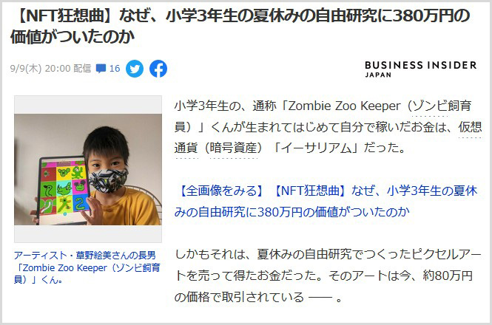
Task: Click the blue link line みの自由研究に380万円の価値がついたのか
Action: (292, 212)
